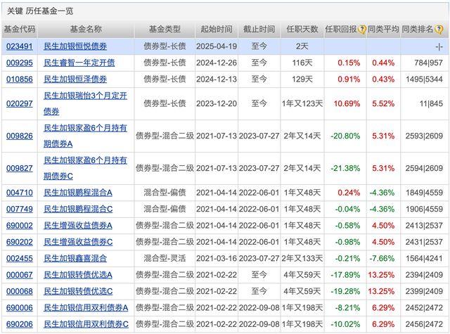Open fund code 690206 link
Image resolution: width=450 pixels, height=334 pixels.
pos(20,325)
